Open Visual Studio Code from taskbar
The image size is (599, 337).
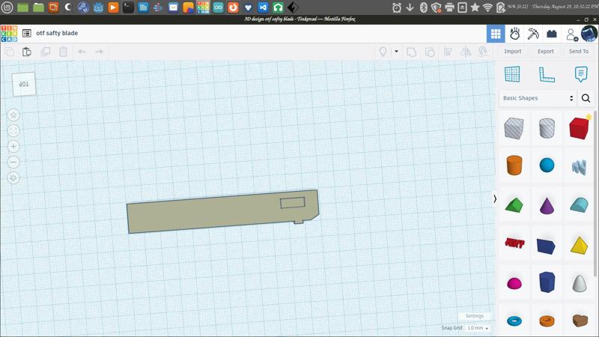[x=263, y=7]
